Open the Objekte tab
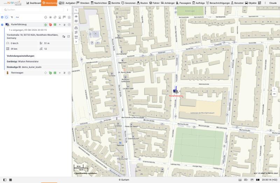This screenshot has width=280, height=183. coord(251,3)
